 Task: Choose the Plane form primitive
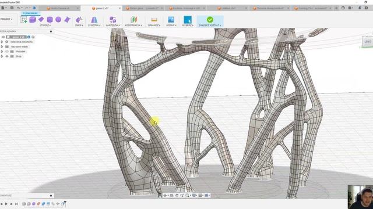(x=41, y=19)
